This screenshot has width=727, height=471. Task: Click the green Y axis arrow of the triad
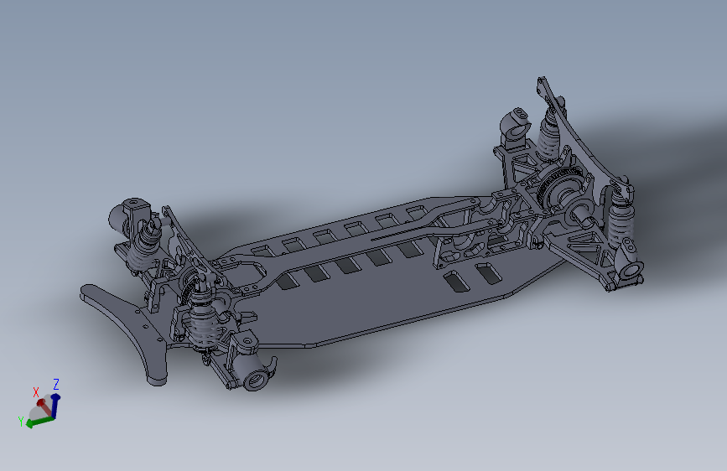pos(40,422)
